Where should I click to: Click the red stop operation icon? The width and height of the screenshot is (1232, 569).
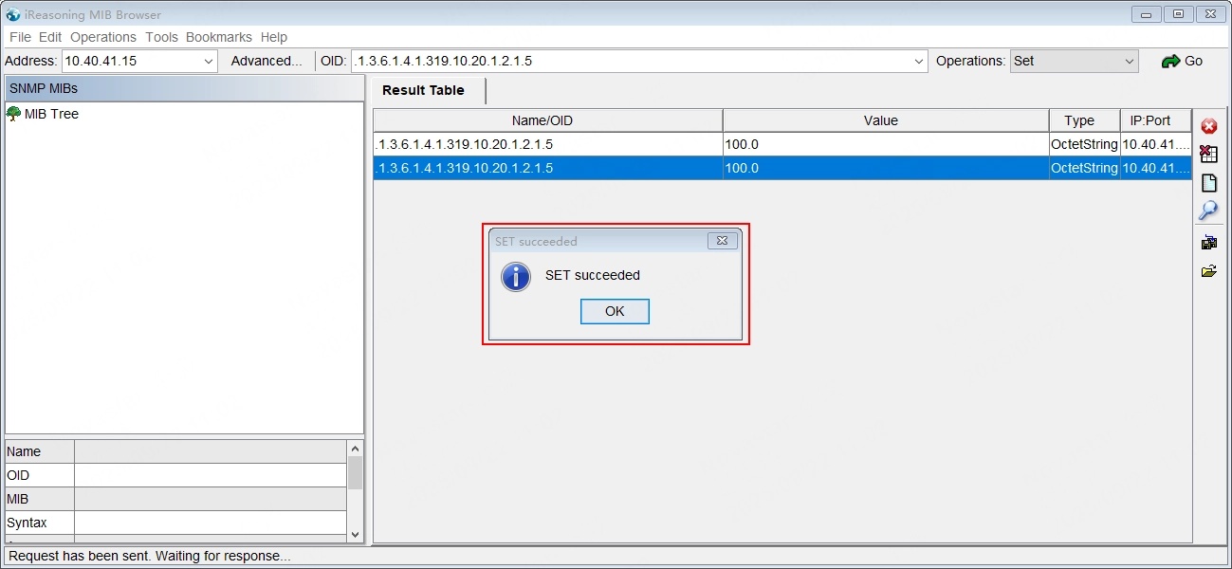pos(1208,127)
